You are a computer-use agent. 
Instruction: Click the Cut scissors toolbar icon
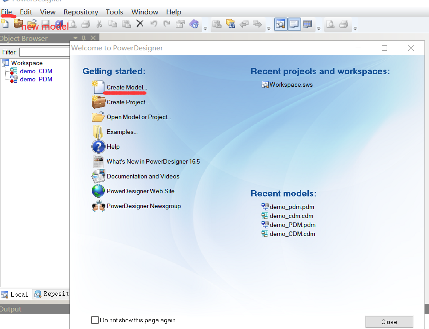coord(99,24)
